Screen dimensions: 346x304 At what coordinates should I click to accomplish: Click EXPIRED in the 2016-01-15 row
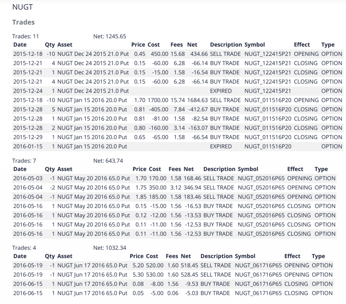[x=221, y=147]
